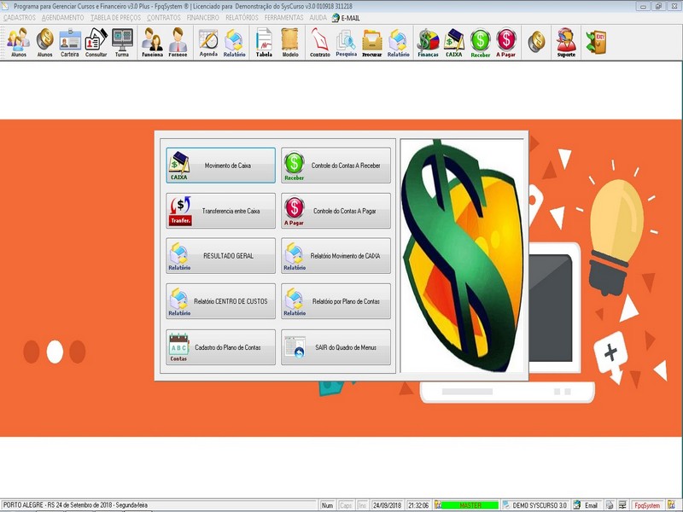This screenshot has width=683, height=512.
Task: Open the Fornece suppliers icon
Action: [178, 42]
